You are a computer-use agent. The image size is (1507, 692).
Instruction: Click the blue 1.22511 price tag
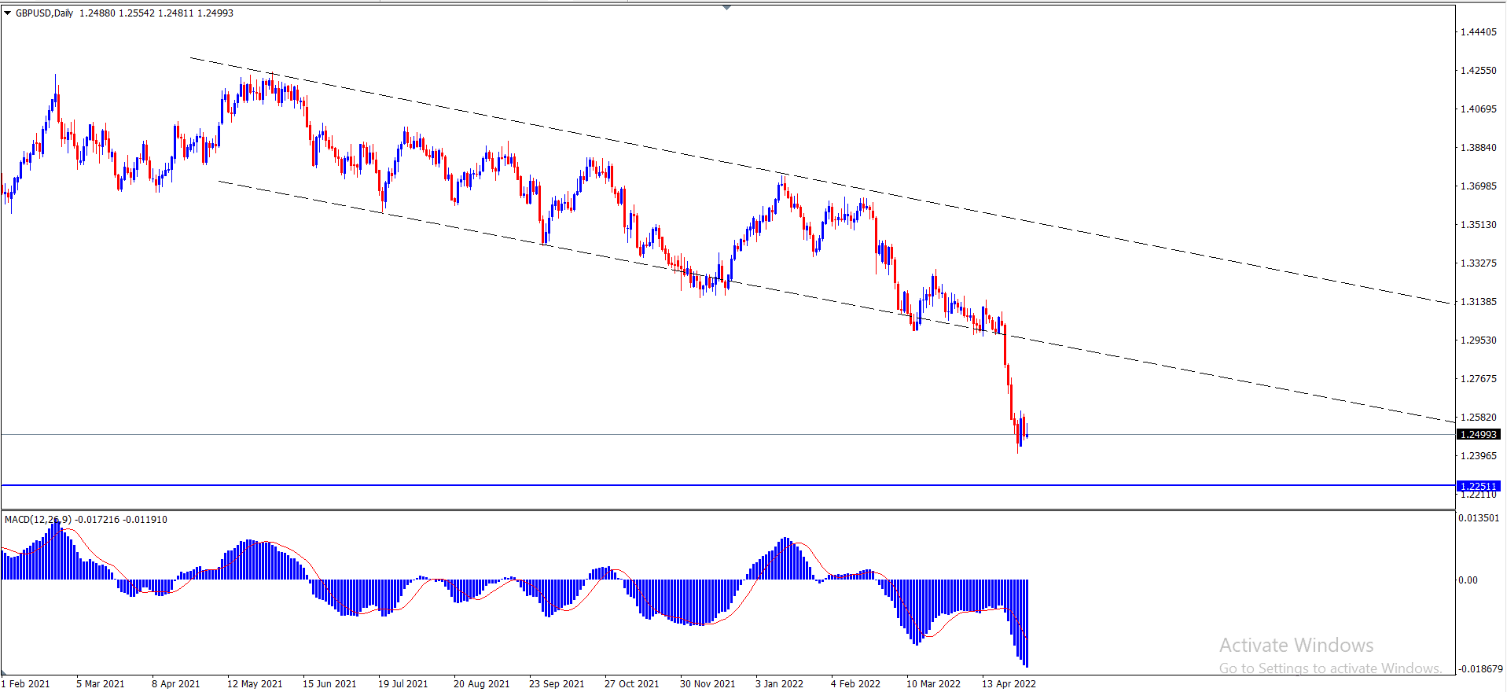[1479, 486]
